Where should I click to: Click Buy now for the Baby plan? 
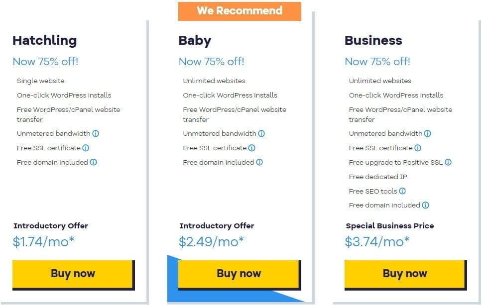coord(239,273)
